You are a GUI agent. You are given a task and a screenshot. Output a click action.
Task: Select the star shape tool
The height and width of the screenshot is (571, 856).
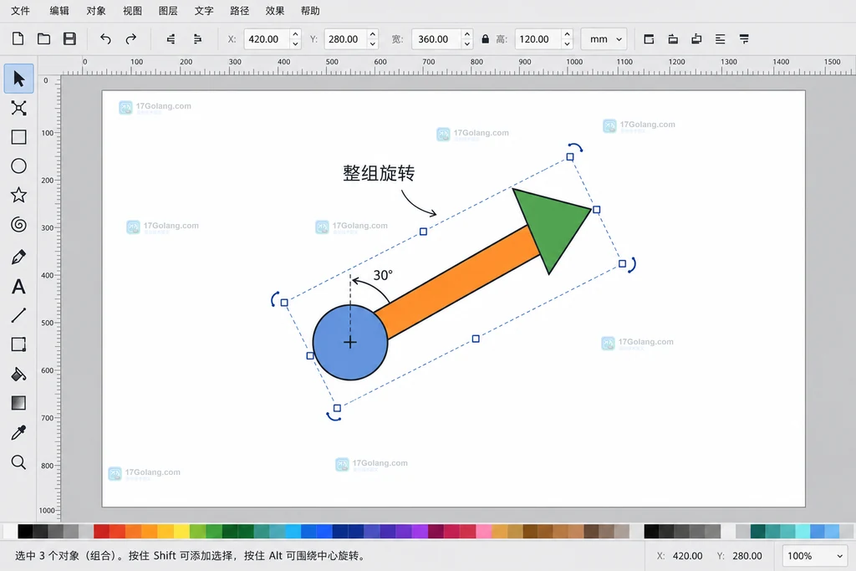coord(18,195)
